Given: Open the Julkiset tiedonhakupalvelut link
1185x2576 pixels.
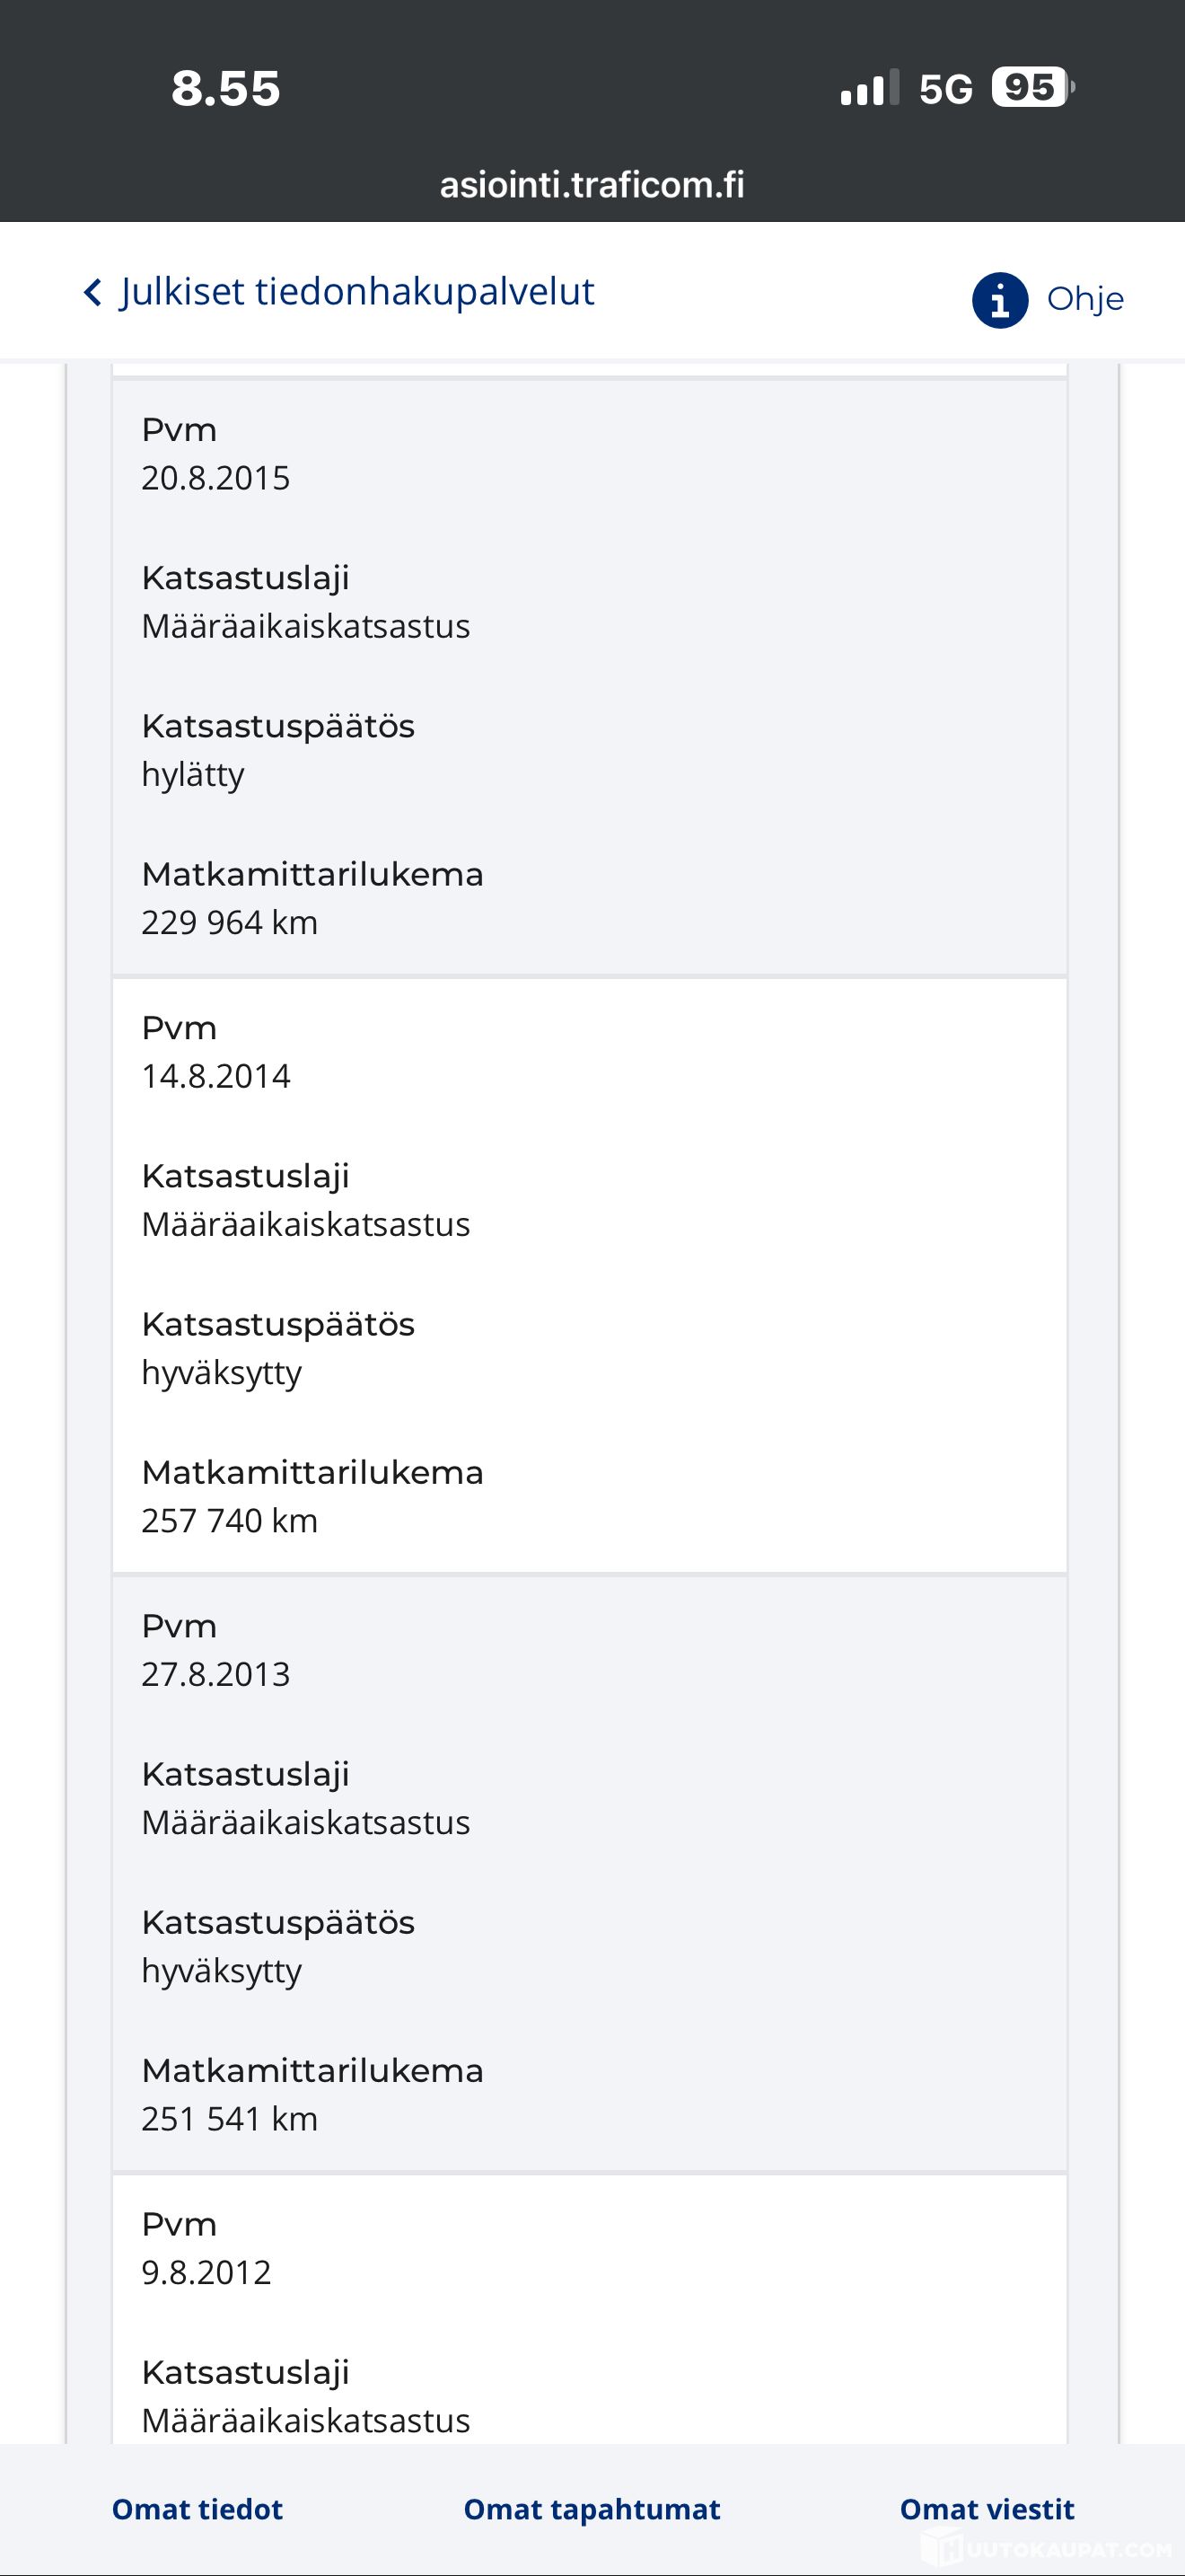Looking at the screenshot, I should click(356, 292).
